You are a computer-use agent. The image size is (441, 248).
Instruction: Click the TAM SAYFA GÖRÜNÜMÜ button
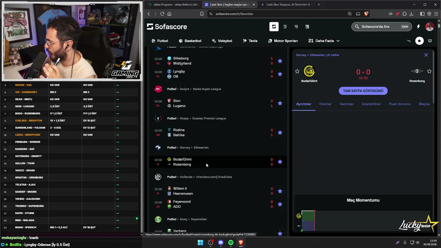click(363, 91)
